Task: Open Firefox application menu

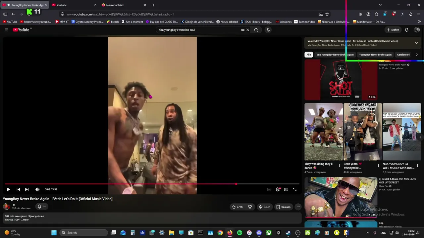Action: [x=419, y=14]
